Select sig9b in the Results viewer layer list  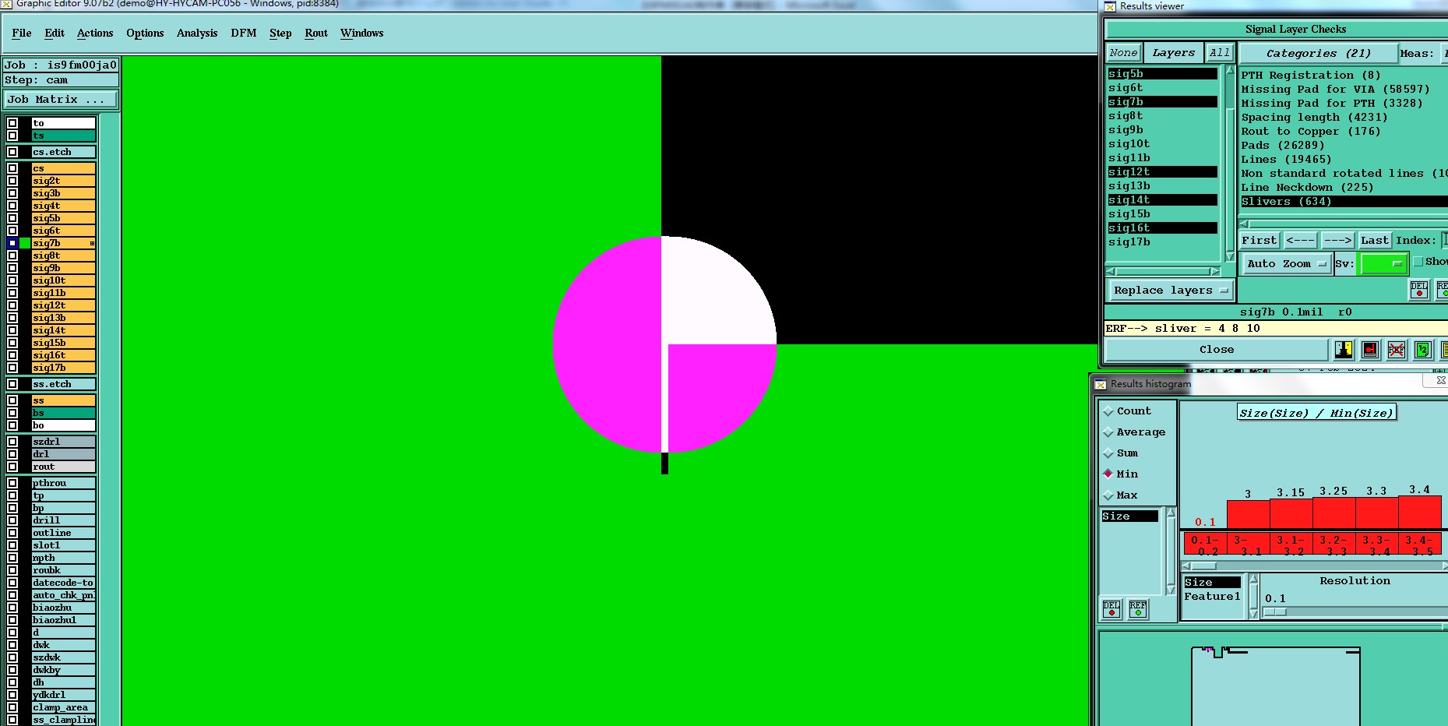point(1162,130)
